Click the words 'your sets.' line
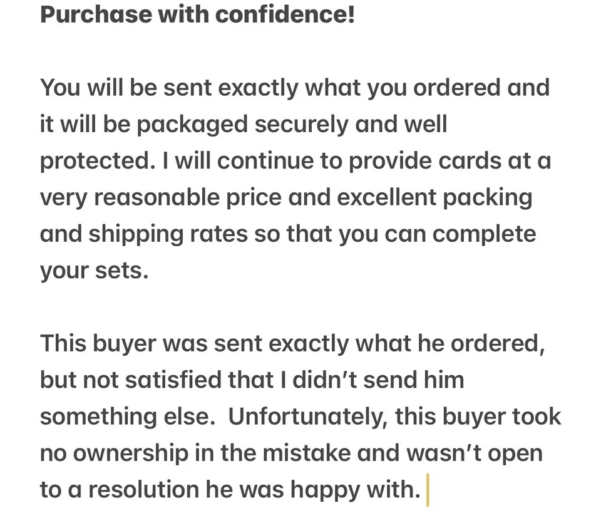The height and width of the screenshot is (513, 601). (95, 271)
